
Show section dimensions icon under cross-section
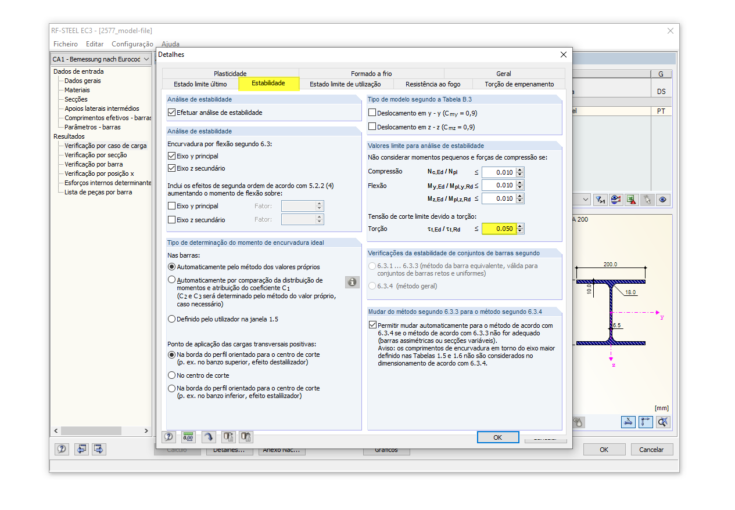pyautogui.click(x=629, y=422)
